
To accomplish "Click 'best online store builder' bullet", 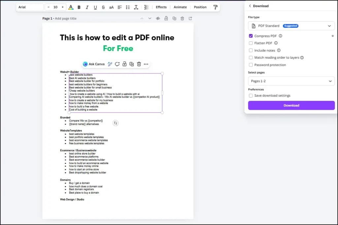I will (x=82, y=154).
